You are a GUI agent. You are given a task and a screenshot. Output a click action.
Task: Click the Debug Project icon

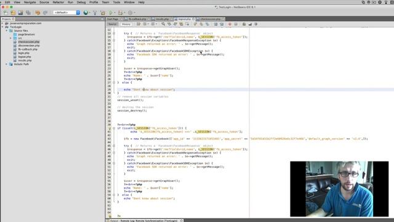pos(121,12)
